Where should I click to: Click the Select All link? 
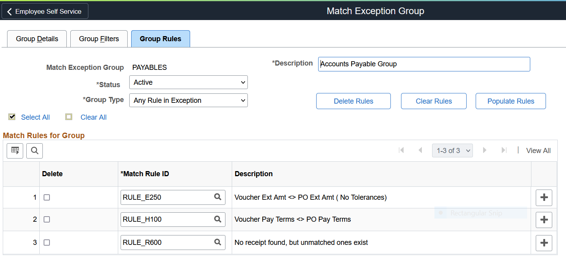pyautogui.click(x=35, y=117)
